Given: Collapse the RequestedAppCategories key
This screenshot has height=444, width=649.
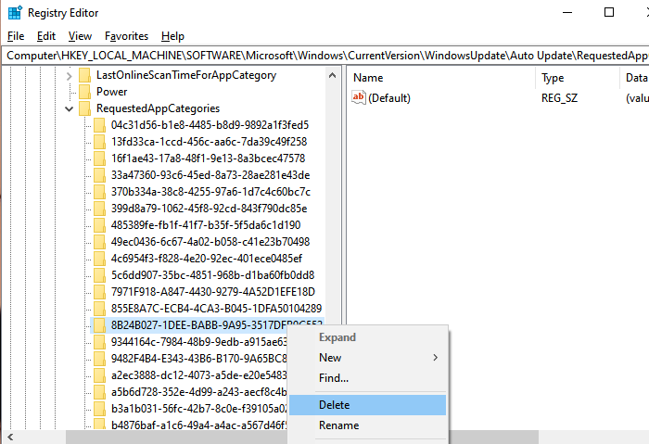Looking at the screenshot, I should pyautogui.click(x=70, y=108).
